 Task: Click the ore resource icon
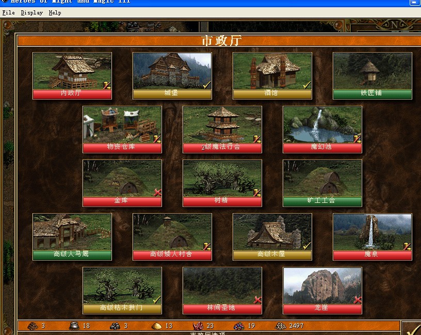(x=115, y=326)
